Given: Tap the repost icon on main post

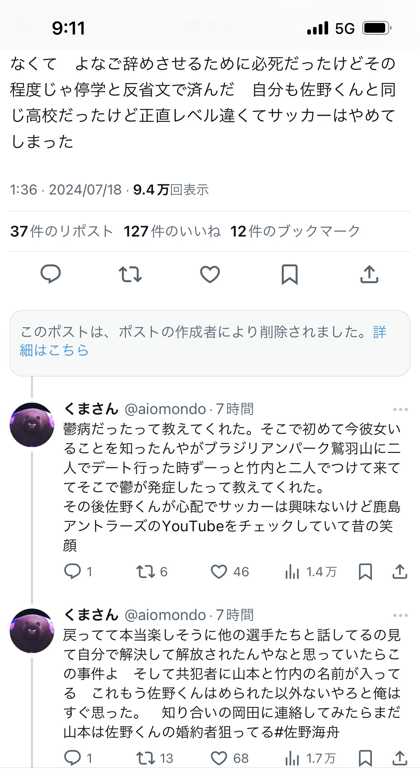Looking at the screenshot, I should (x=130, y=274).
